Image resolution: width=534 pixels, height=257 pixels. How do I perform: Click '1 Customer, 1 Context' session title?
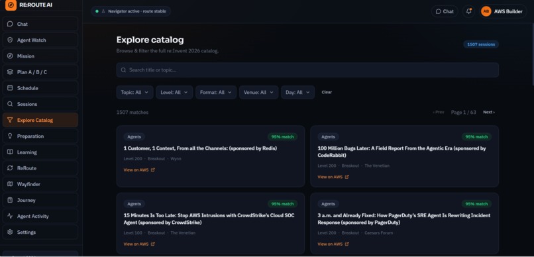[200, 149]
